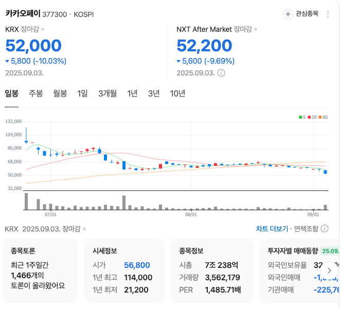
Task: Click the NXT After Market price 52,200
Action: pos(204,46)
